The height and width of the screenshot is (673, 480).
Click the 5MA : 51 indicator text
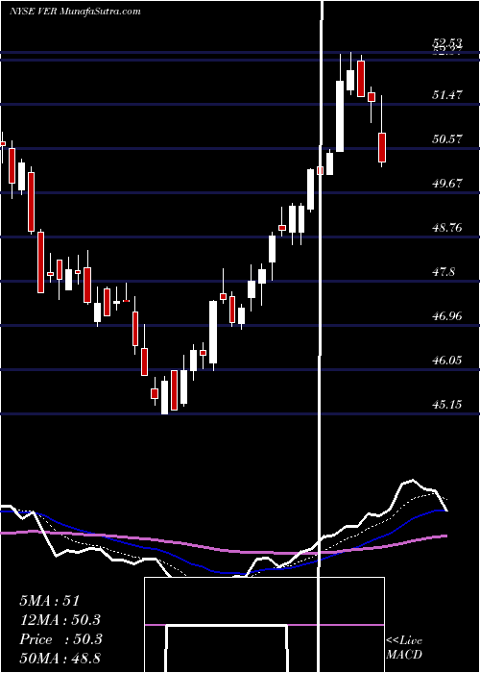[50, 601]
